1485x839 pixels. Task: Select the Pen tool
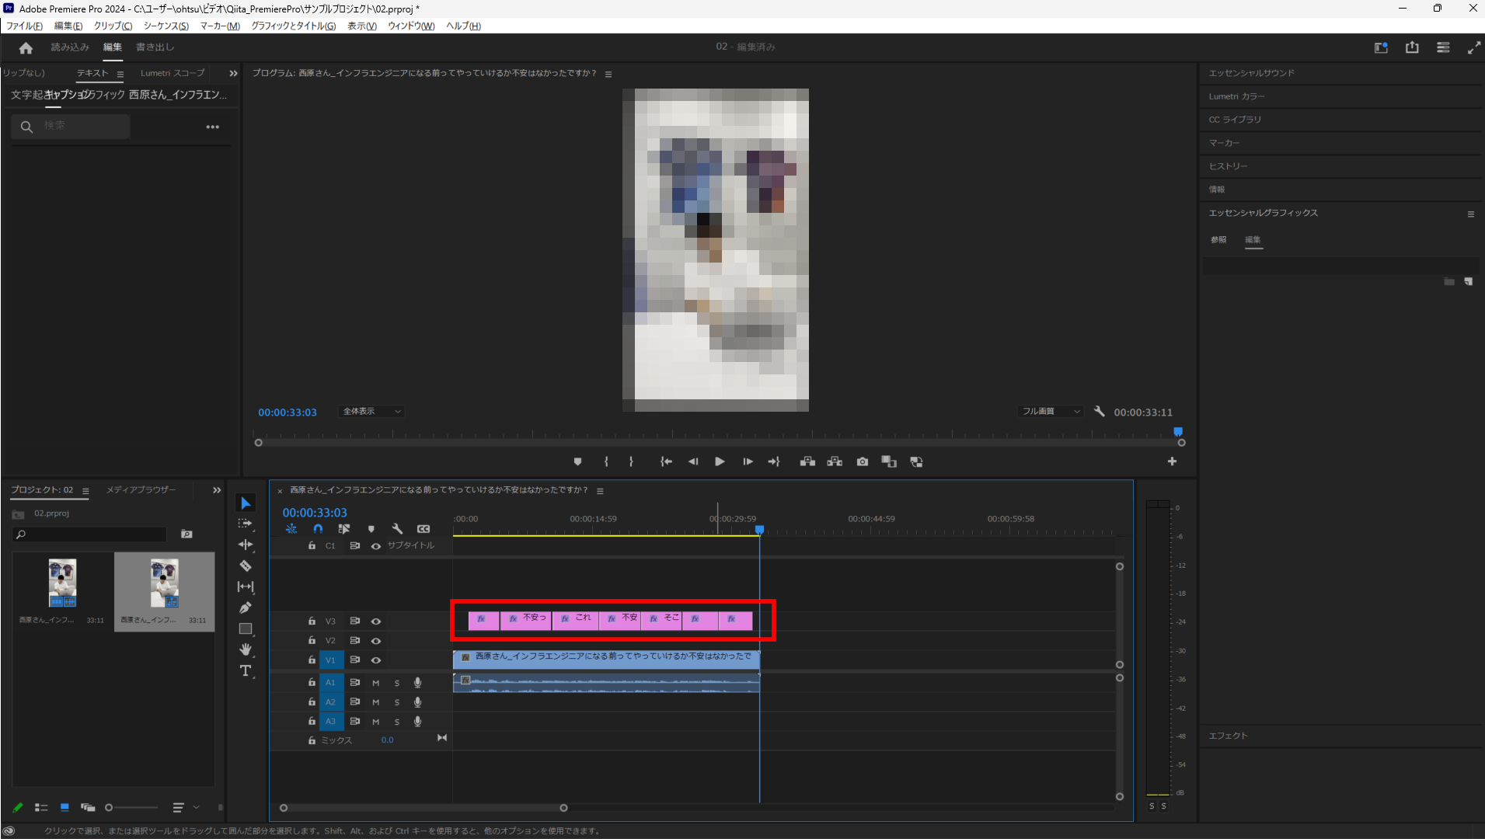point(246,607)
